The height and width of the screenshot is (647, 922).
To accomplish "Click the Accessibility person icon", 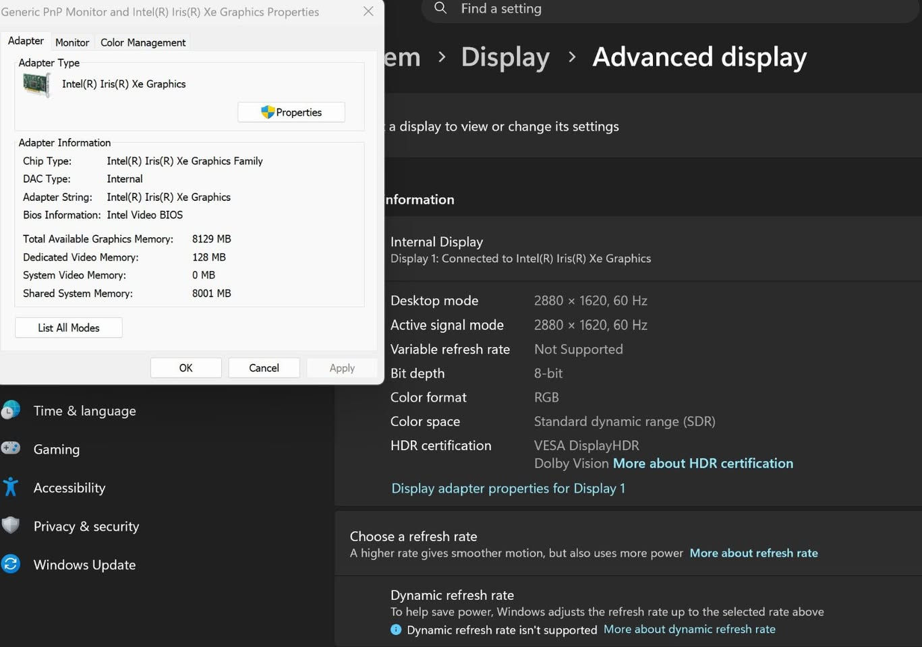I will 10,487.
